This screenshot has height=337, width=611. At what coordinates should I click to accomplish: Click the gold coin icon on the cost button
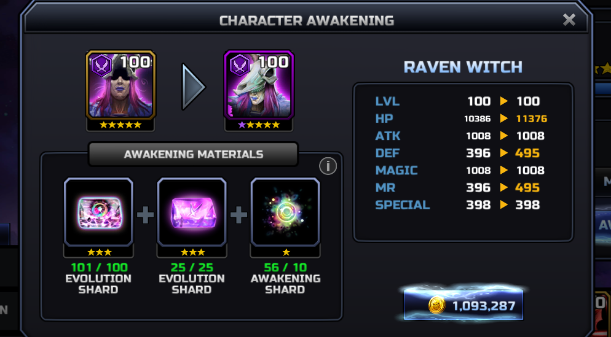coord(437,306)
